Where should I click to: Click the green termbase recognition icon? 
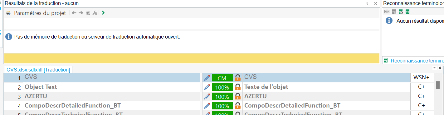(407, 11)
